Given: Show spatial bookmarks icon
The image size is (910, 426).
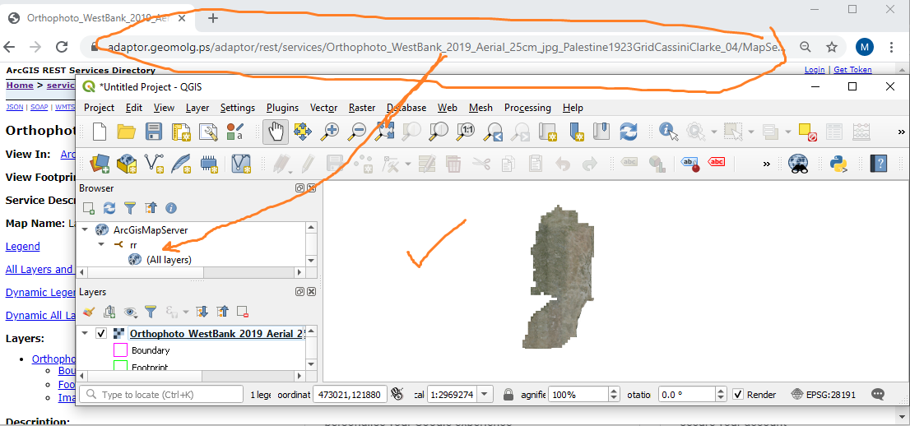Looking at the screenshot, I should 601,132.
